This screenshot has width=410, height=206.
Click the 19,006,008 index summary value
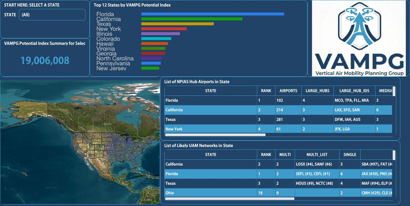coord(45,60)
